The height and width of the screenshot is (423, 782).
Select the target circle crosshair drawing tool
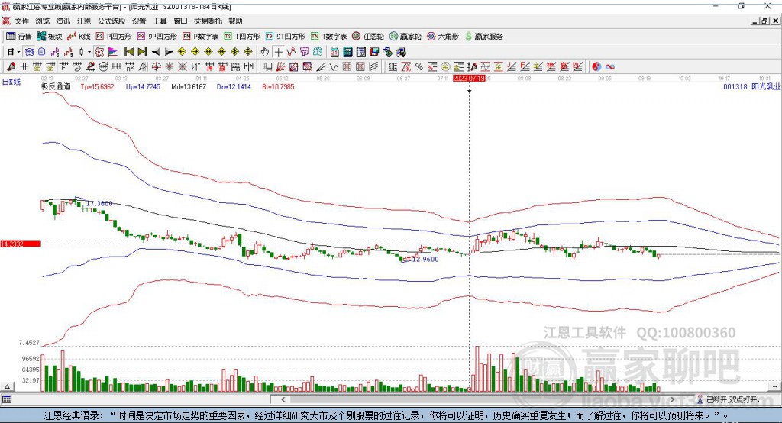click(x=156, y=66)
